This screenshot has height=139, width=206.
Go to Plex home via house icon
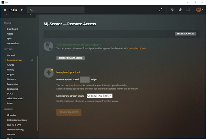tap(5, 10)
